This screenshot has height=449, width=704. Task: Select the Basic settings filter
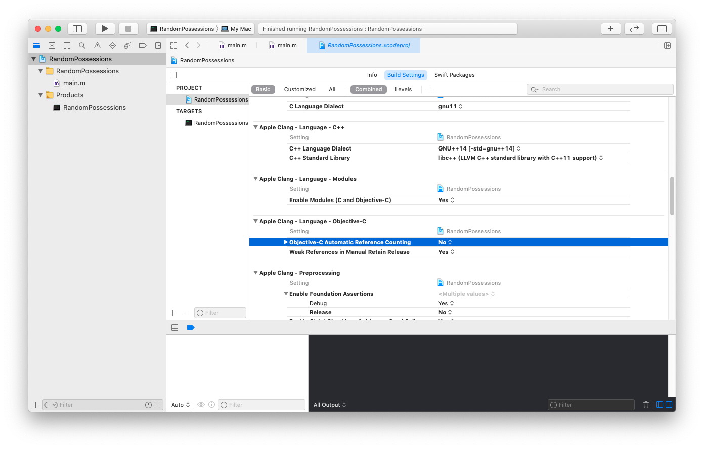263,89
